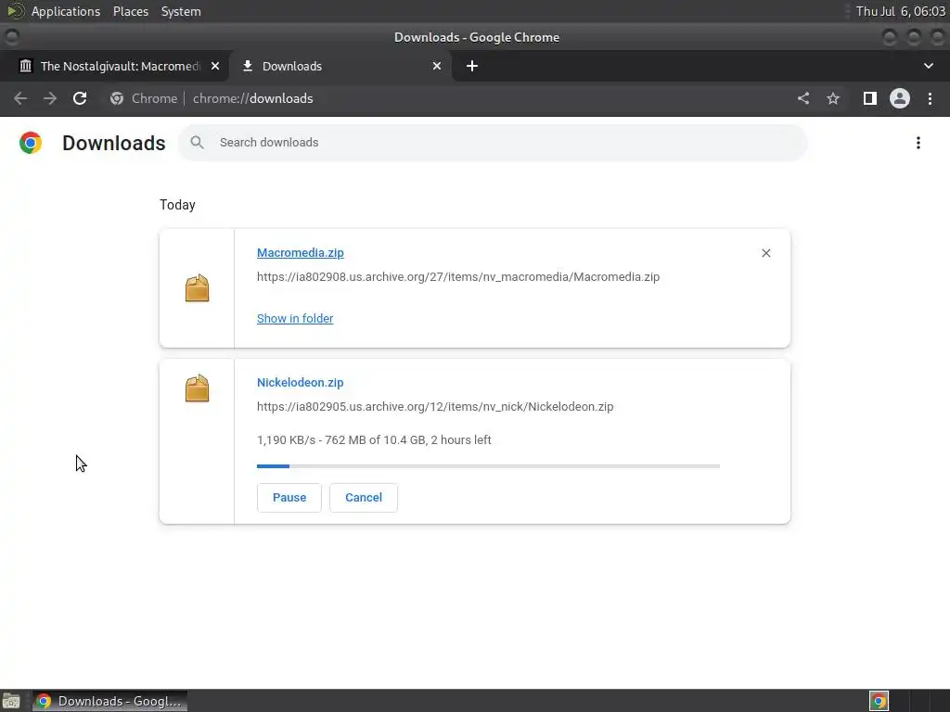Pause the Nickelodeon.zip download
This screenshot has width=950, height=712.
click(x=289, y=498)
